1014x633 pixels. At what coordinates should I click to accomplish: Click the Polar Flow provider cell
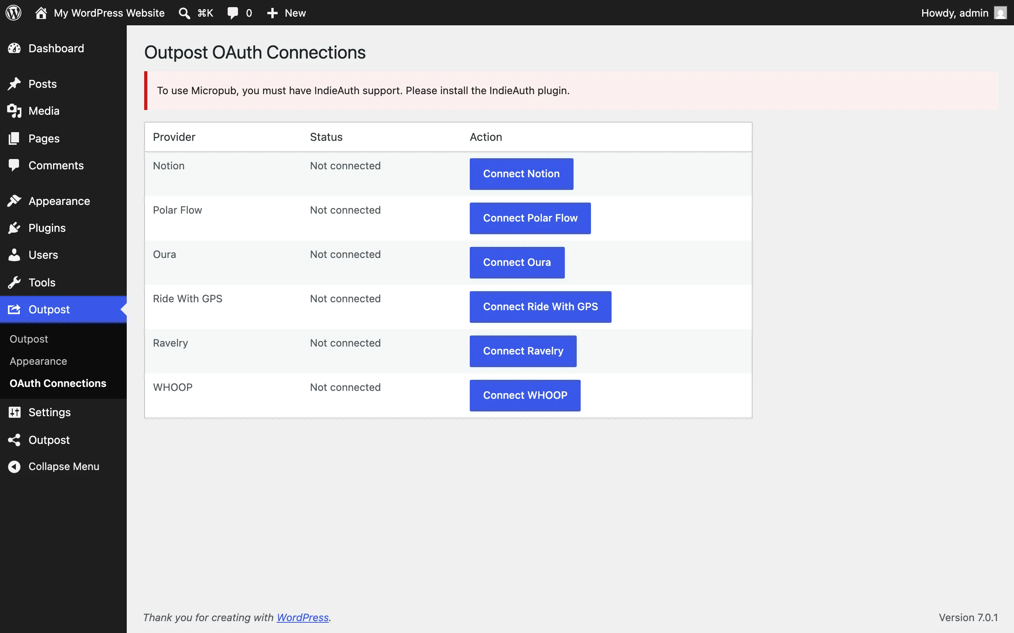tap(177, 210)
